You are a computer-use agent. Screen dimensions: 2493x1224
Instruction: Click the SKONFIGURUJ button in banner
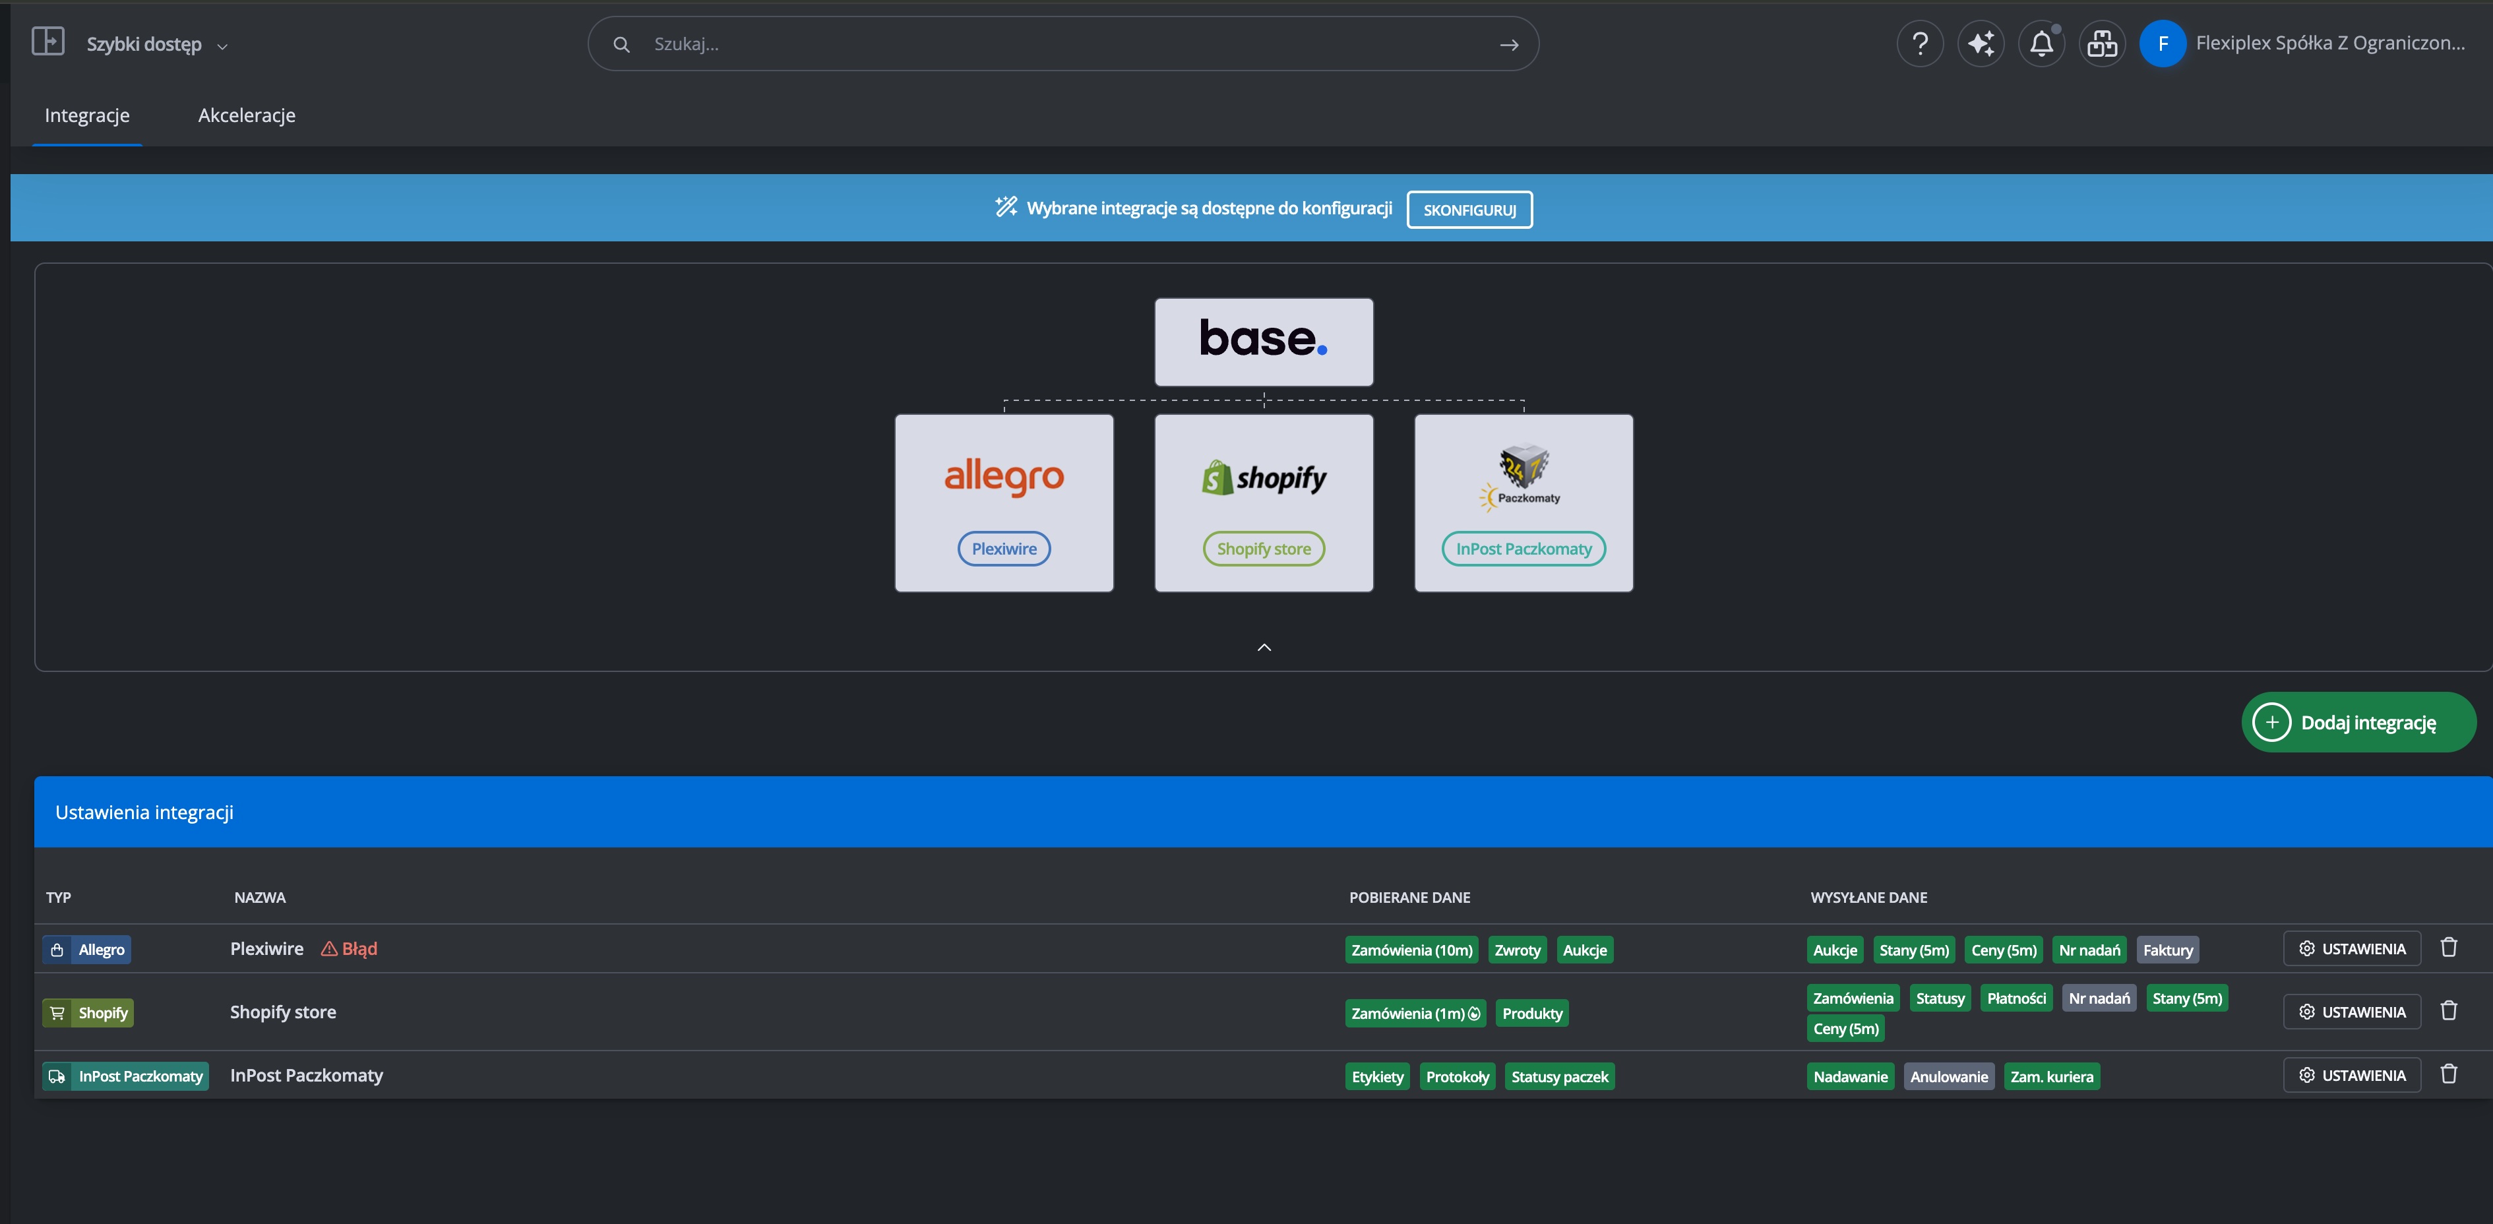point(1468,210)
